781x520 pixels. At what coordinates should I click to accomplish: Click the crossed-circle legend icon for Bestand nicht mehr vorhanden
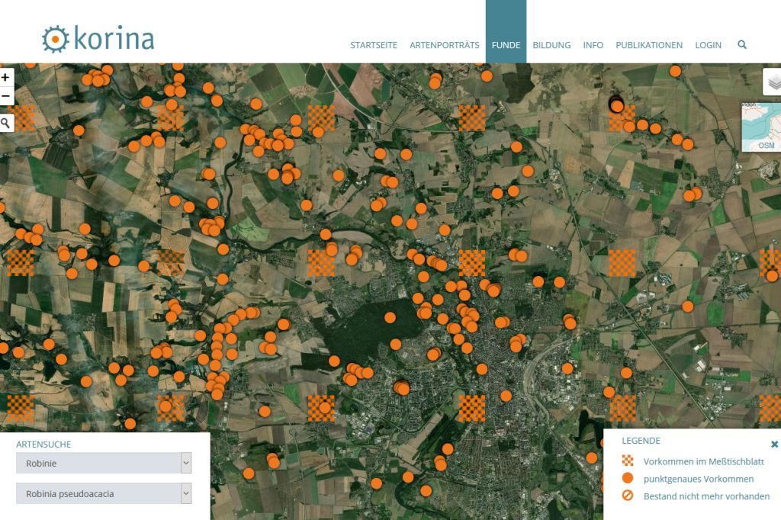[628, 496]
